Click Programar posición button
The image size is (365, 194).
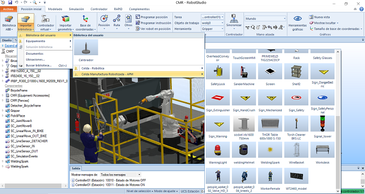click(152, 17)
